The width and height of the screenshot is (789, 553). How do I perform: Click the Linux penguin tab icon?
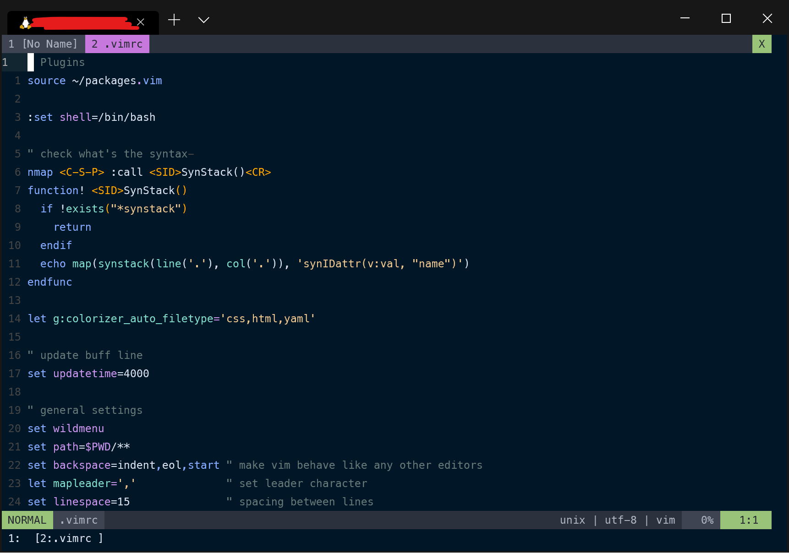pos(26,22)
